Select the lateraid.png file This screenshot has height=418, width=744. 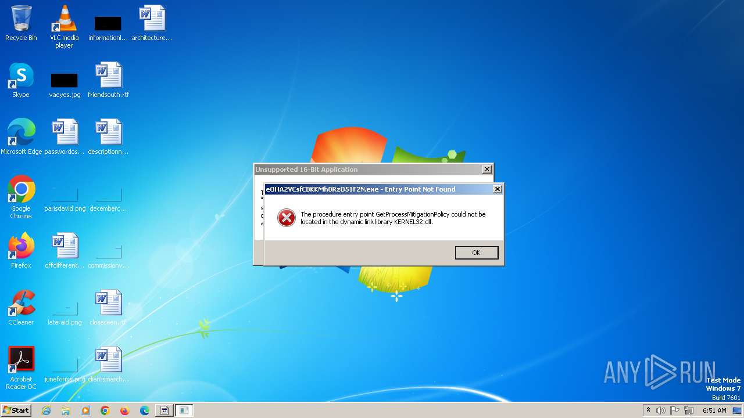pos(65,313)
